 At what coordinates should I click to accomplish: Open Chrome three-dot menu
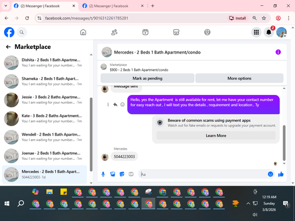point(289,18)
